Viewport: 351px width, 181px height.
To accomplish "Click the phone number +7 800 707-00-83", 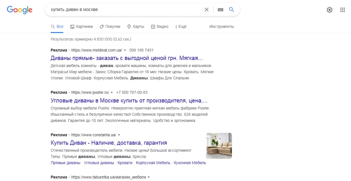I will click(x=132, y=92).
